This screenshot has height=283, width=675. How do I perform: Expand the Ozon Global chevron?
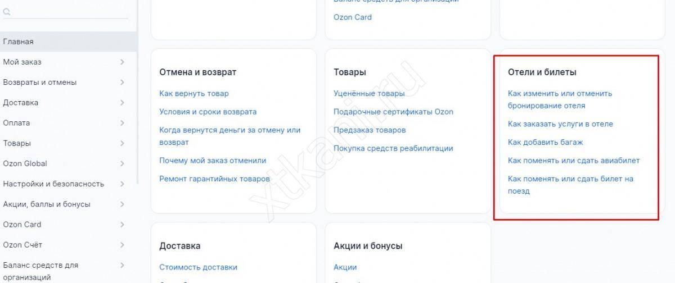click(x=122, y=163)
